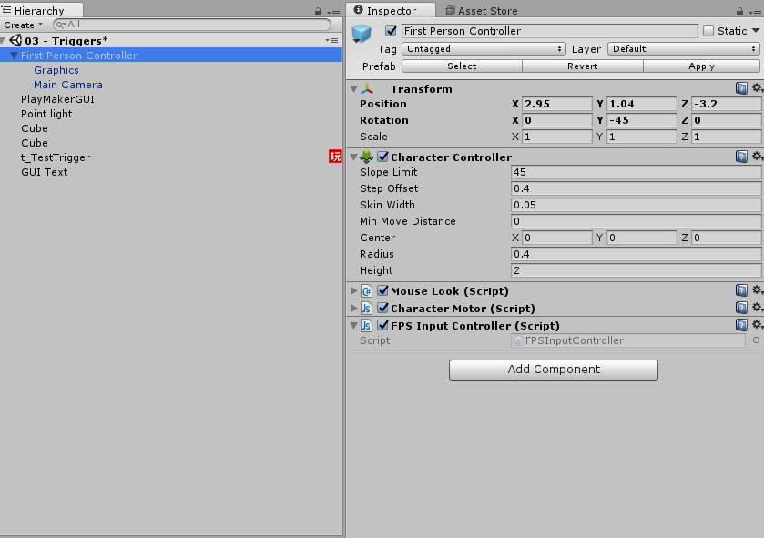Click the Position X field 2.95
This screenshot has height=538, width=764.
point(557,104)
